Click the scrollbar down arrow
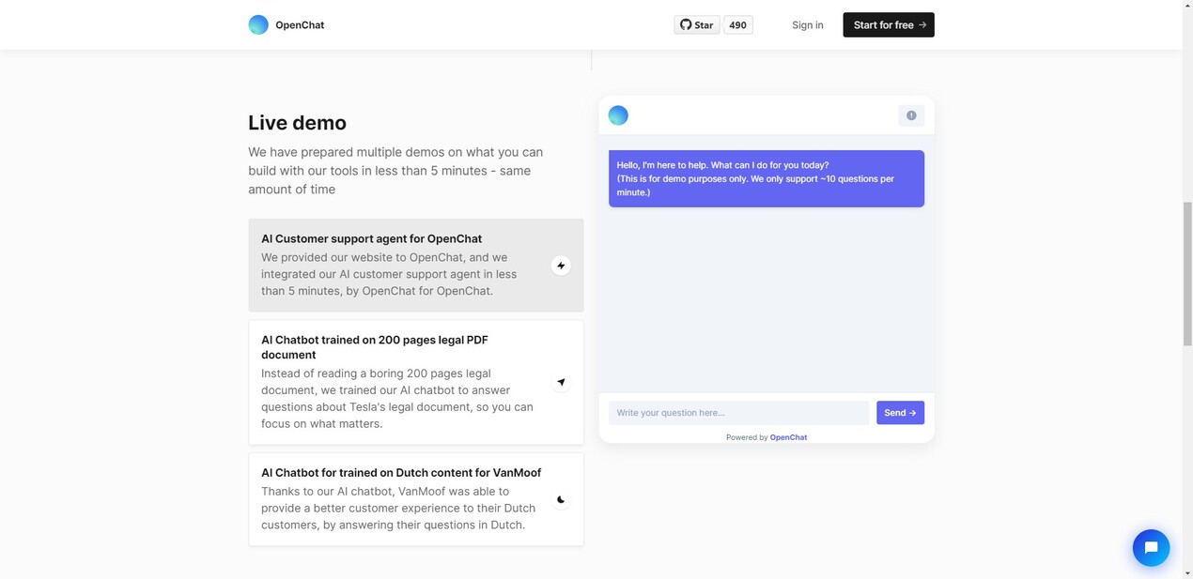 (x=1187, y=572)
